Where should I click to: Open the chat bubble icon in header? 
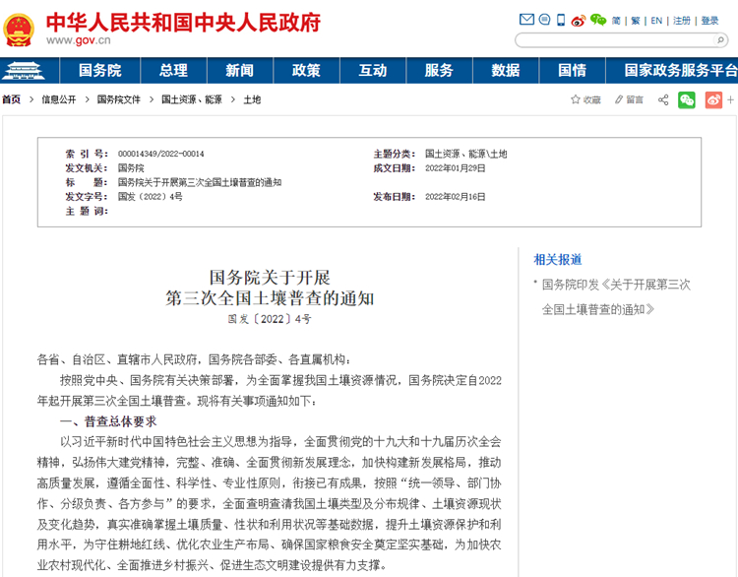(x=543, y=20)
